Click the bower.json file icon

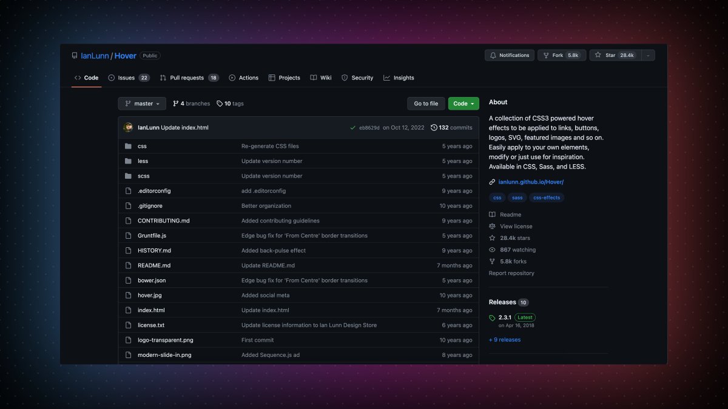point(128,281)
